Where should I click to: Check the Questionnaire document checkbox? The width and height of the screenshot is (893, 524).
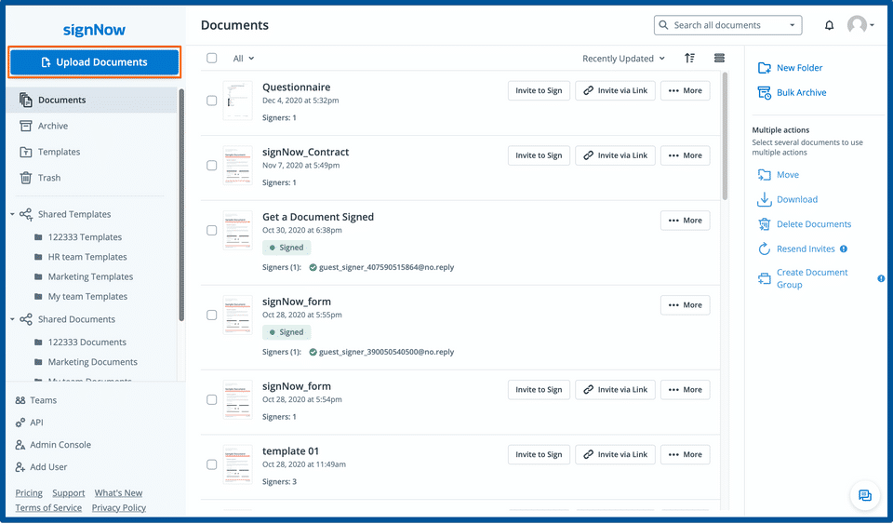(x=212, y=101)
